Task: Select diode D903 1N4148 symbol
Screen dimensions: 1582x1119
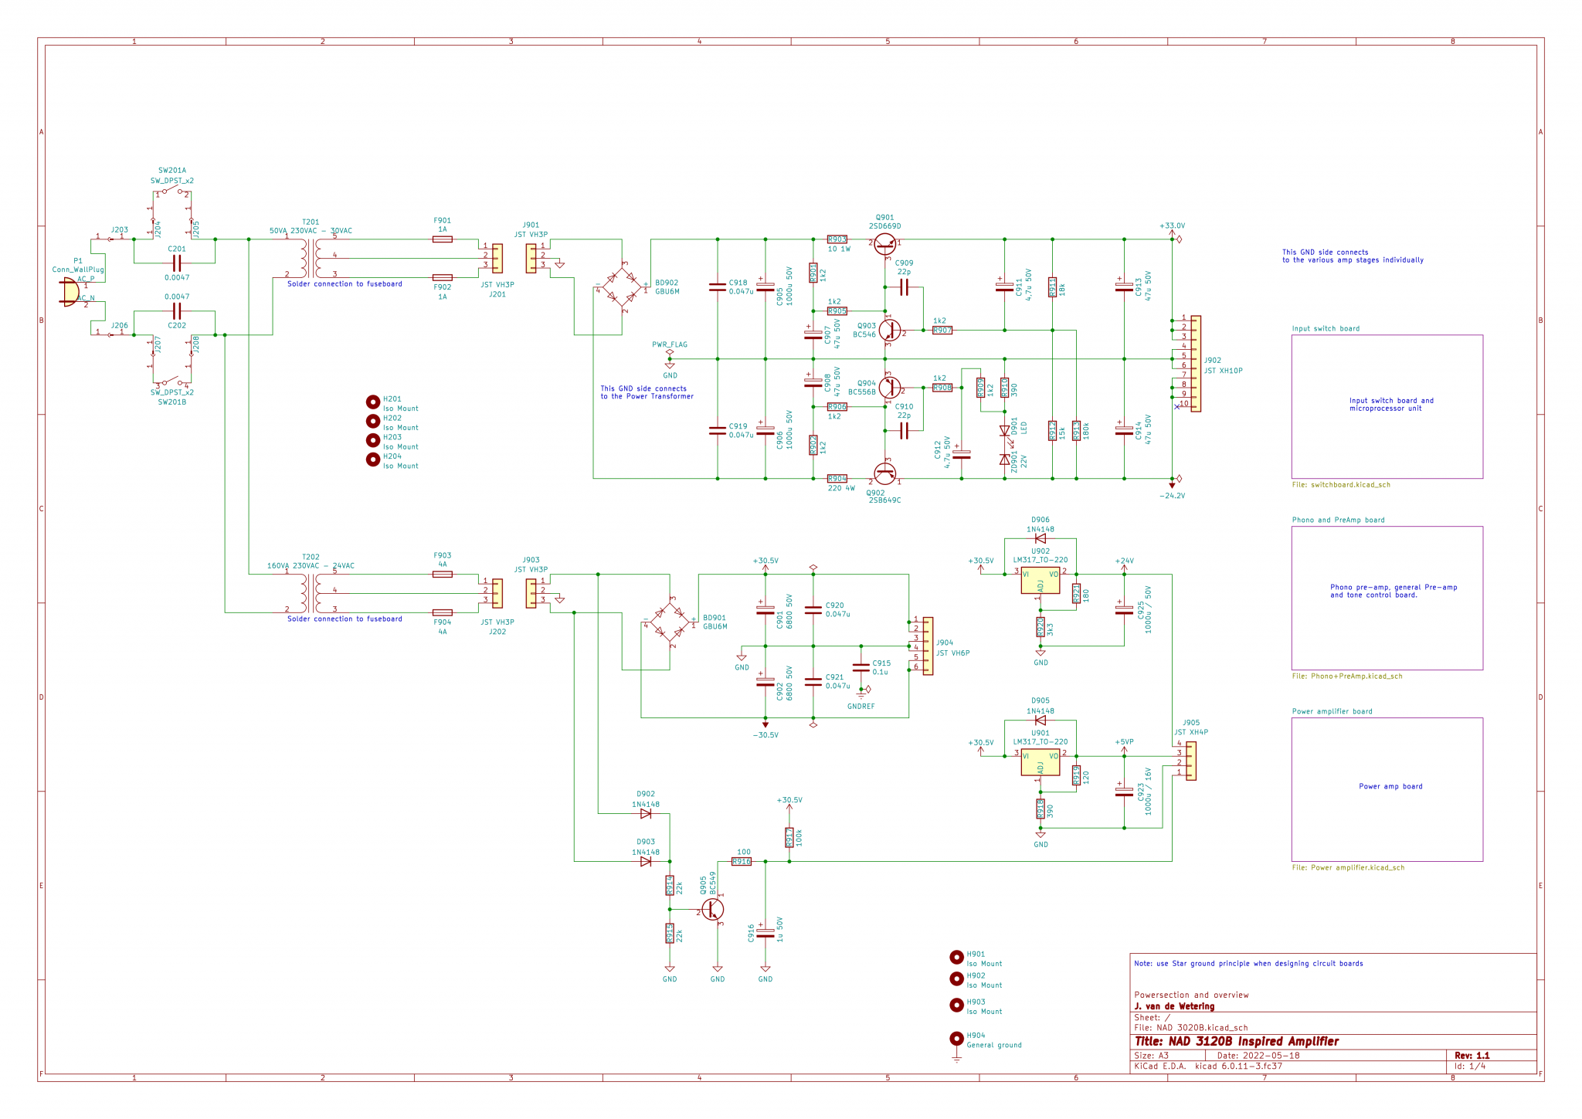Action: 646,861
